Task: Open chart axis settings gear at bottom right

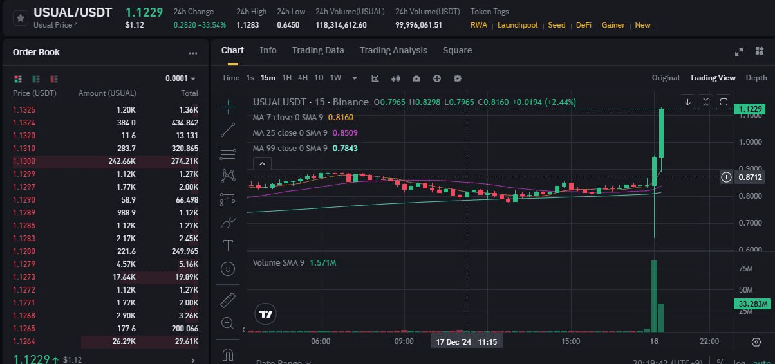Action: [756, 341]
